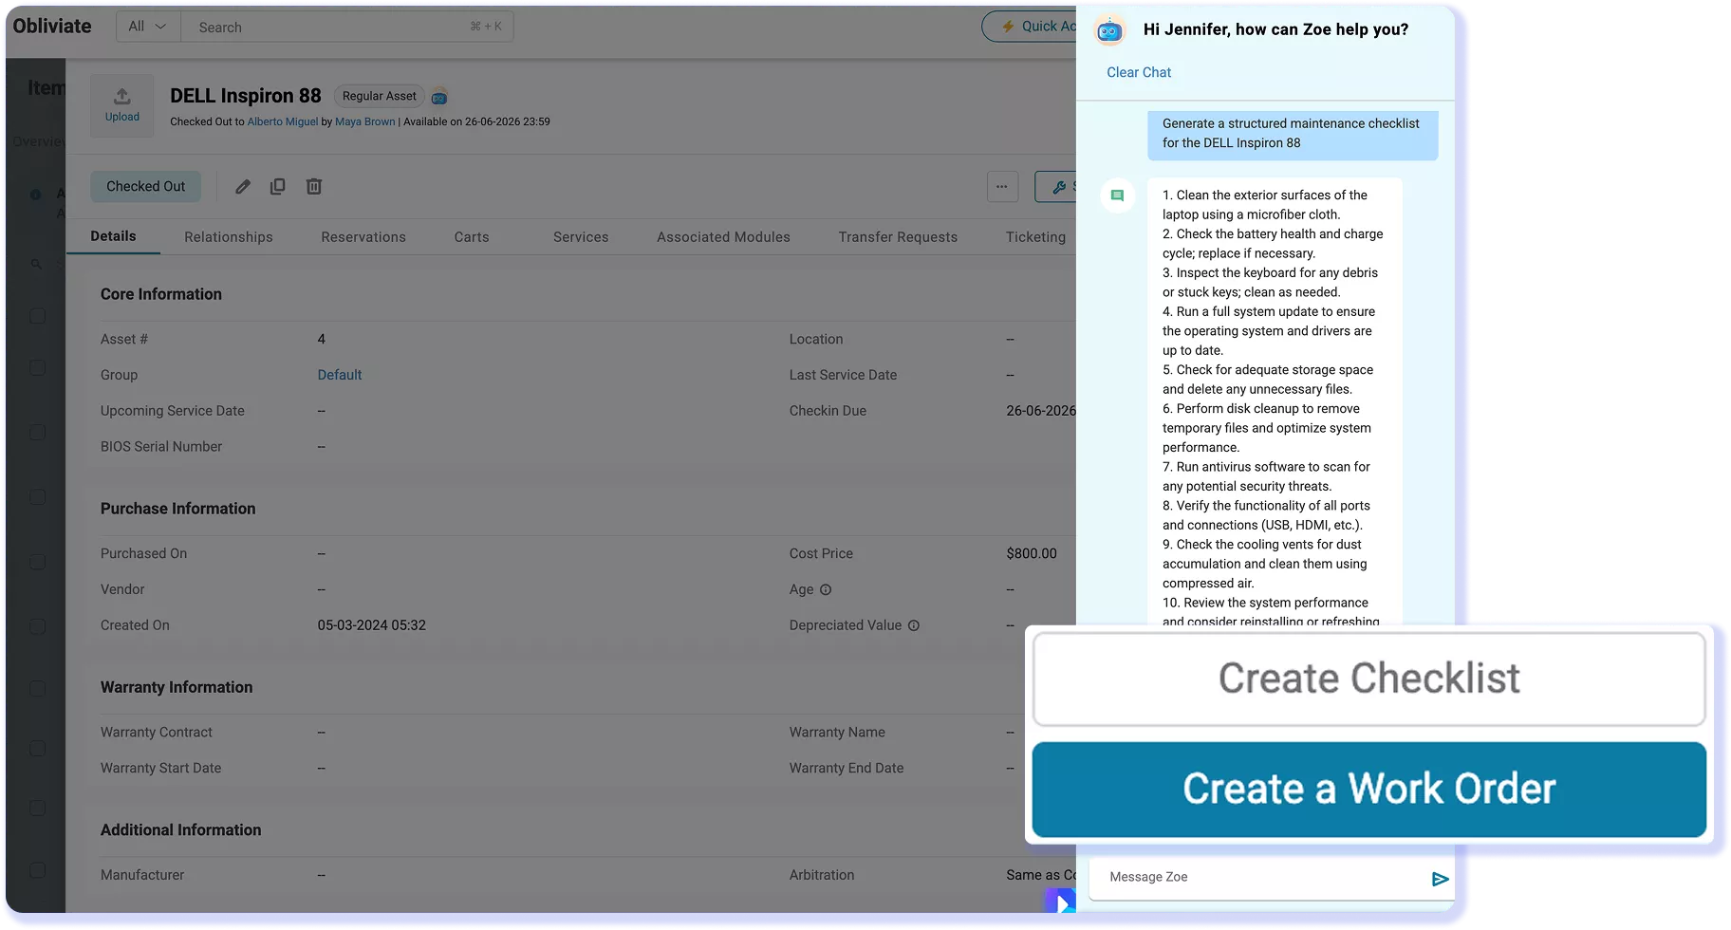This screenshot has height=930, width=1731.
Task: Click the Zoe robot avatar icon
Action: 1109,31
